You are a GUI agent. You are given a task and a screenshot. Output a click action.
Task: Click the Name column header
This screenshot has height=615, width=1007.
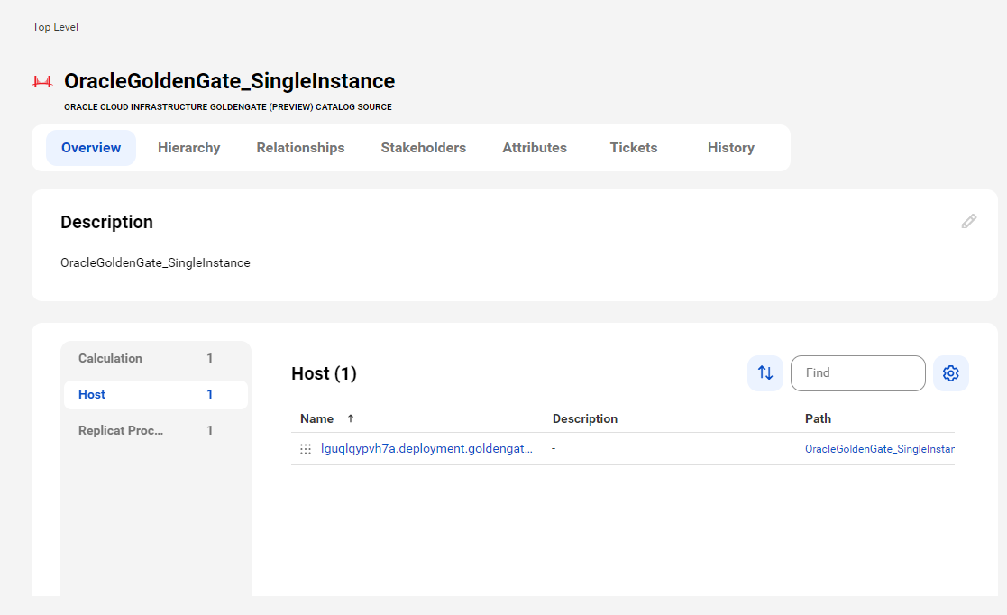pyautogui.click(x=316, y=418)
